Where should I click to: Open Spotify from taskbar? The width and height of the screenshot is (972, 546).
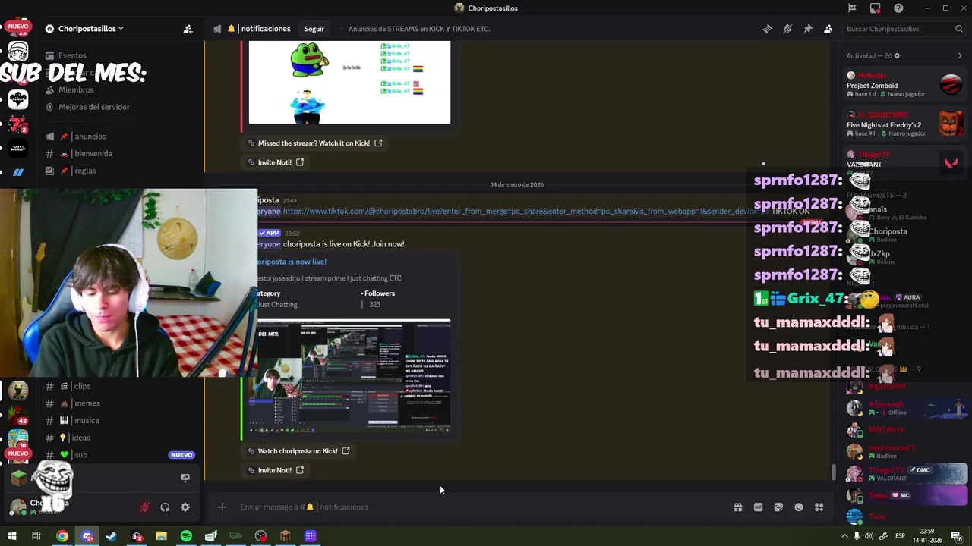(186, 536)
